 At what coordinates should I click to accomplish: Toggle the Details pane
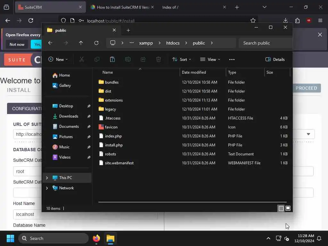tap(275, 59)
